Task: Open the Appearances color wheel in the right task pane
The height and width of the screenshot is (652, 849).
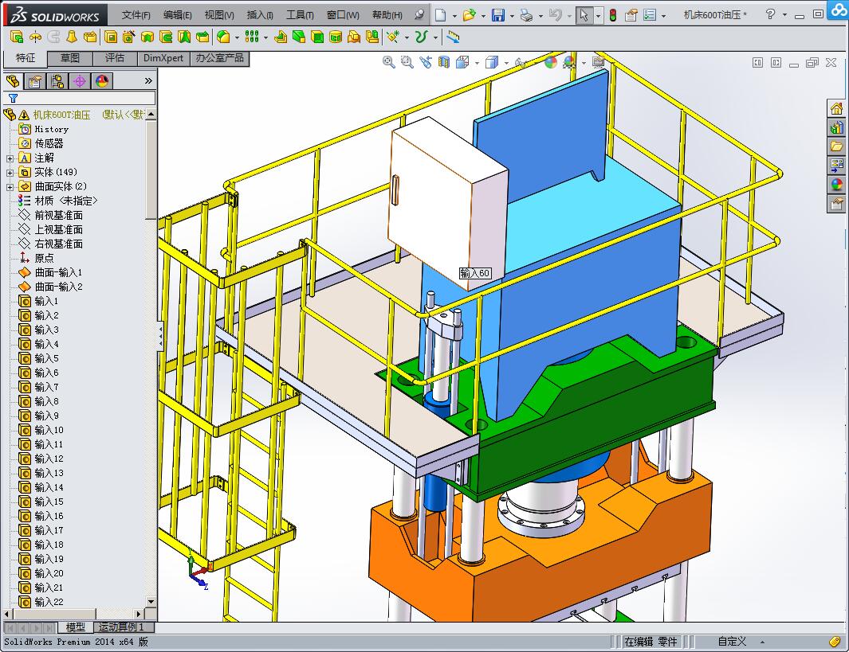Action: (836, 185)
